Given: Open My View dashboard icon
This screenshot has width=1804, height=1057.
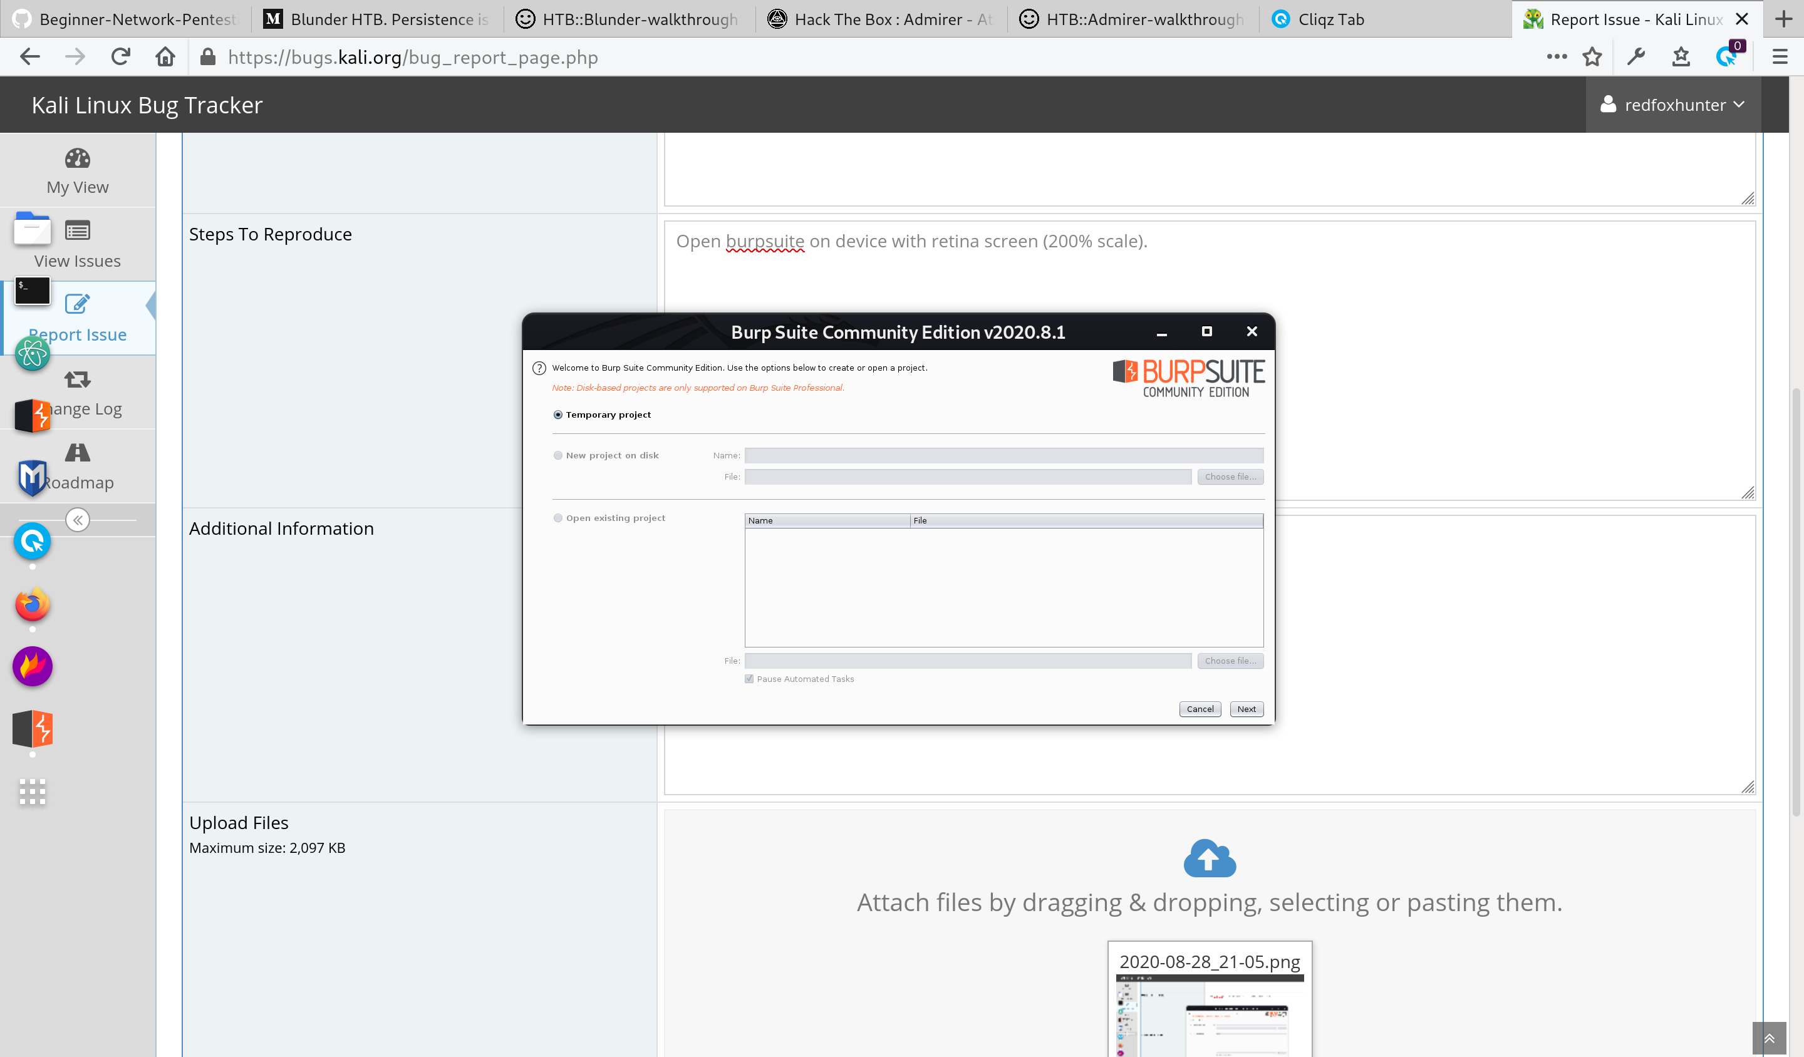Looking at the screenshot, I should pyautogui.click(x=77, y=158).
